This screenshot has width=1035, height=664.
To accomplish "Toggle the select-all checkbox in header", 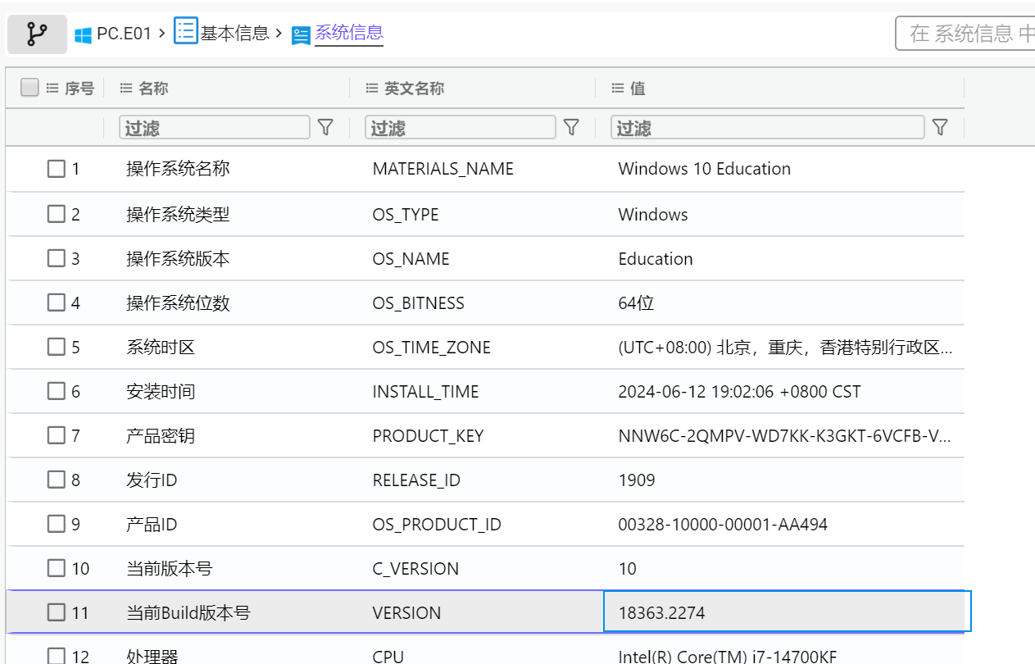I will (30, 88).
